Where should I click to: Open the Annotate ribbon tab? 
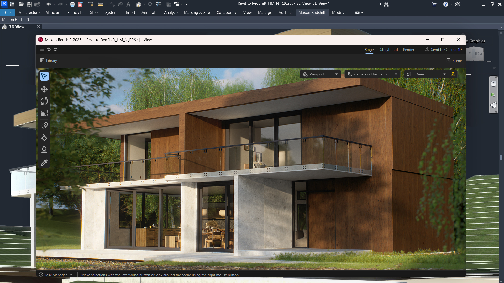[x=149, y=13]
